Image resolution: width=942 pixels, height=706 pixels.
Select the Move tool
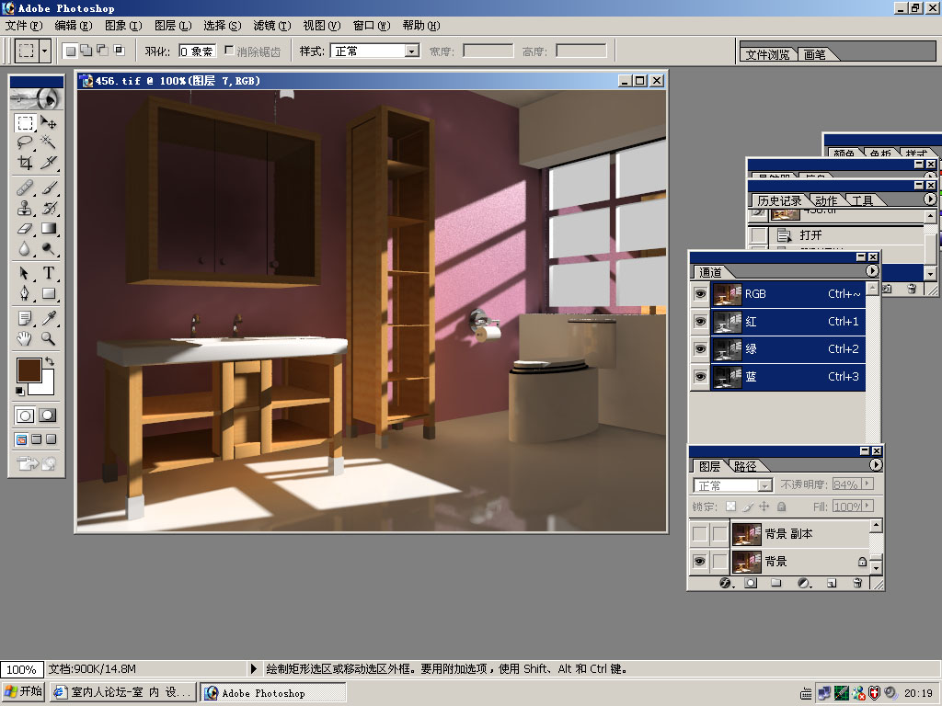[48, 123]
